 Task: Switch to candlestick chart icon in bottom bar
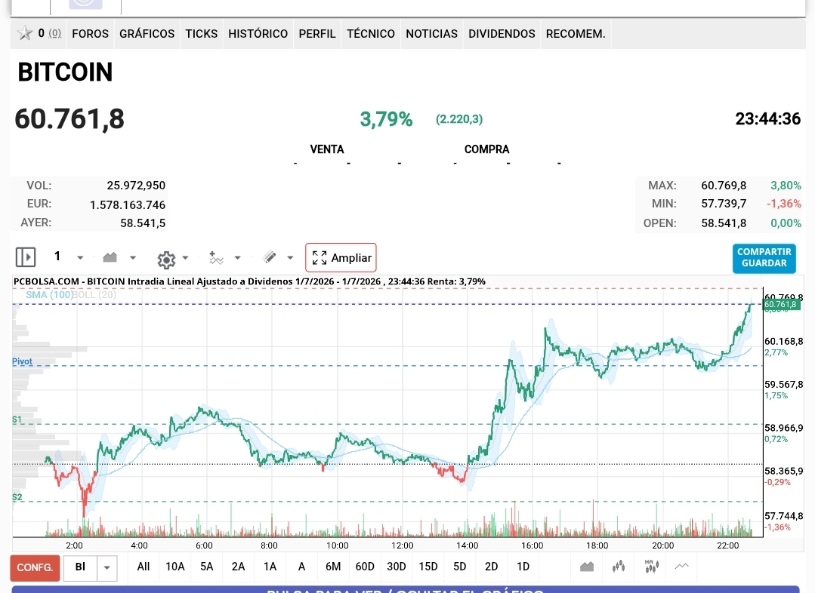[619, 567]
